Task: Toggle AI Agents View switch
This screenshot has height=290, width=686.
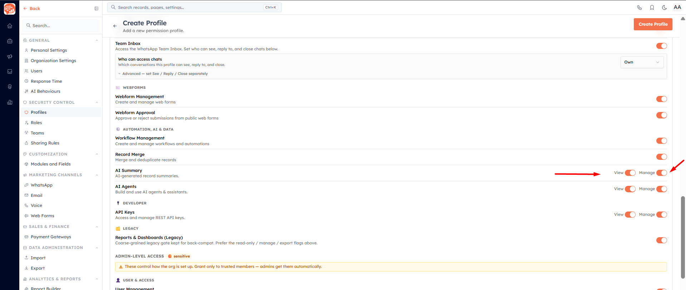Action: click(x=630, y=189)
